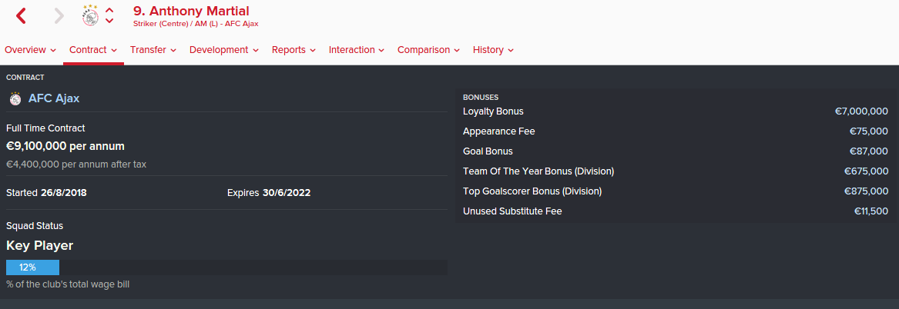This screenshot has width=899, height=309.
Task: Click the Ajax badge beside AFC Ajax
Action: [x=15, y=98]
